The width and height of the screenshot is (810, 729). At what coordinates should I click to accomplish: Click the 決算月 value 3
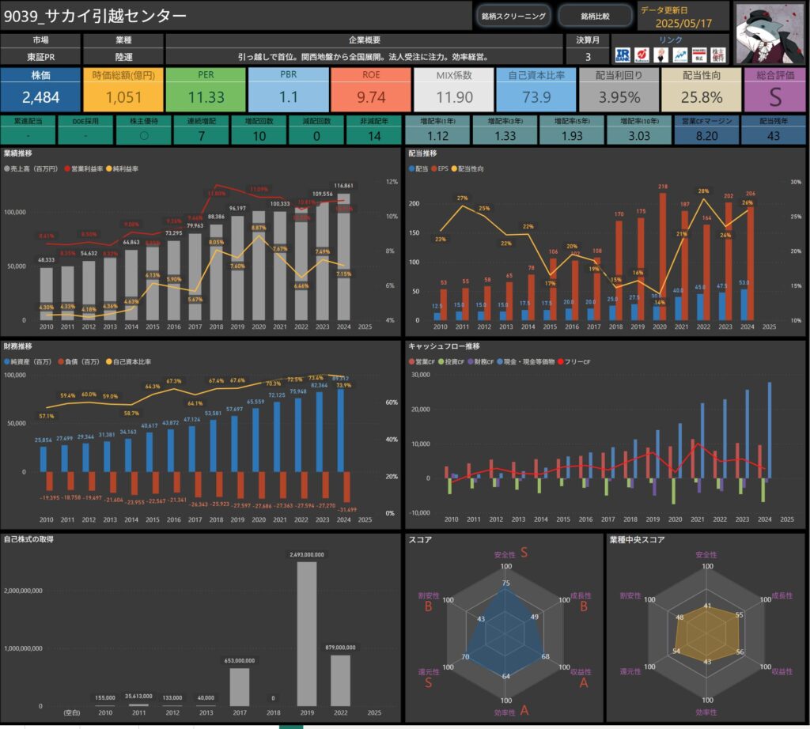click(588, 57)
